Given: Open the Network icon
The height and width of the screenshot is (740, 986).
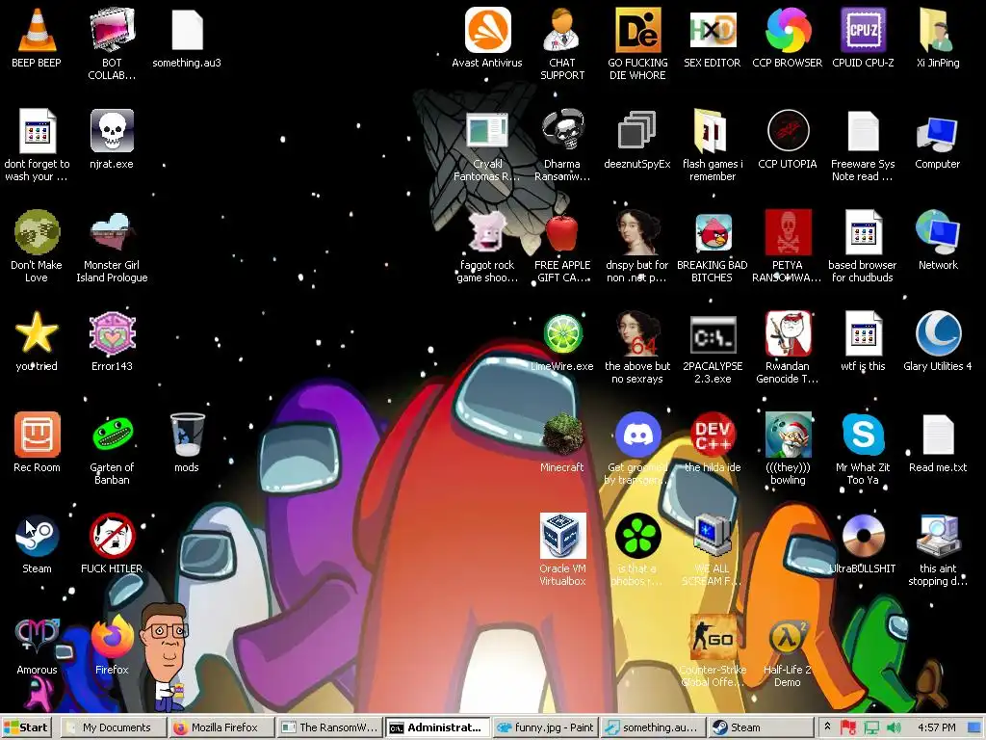Looking at the screenshot, I should tap(938, 232).
